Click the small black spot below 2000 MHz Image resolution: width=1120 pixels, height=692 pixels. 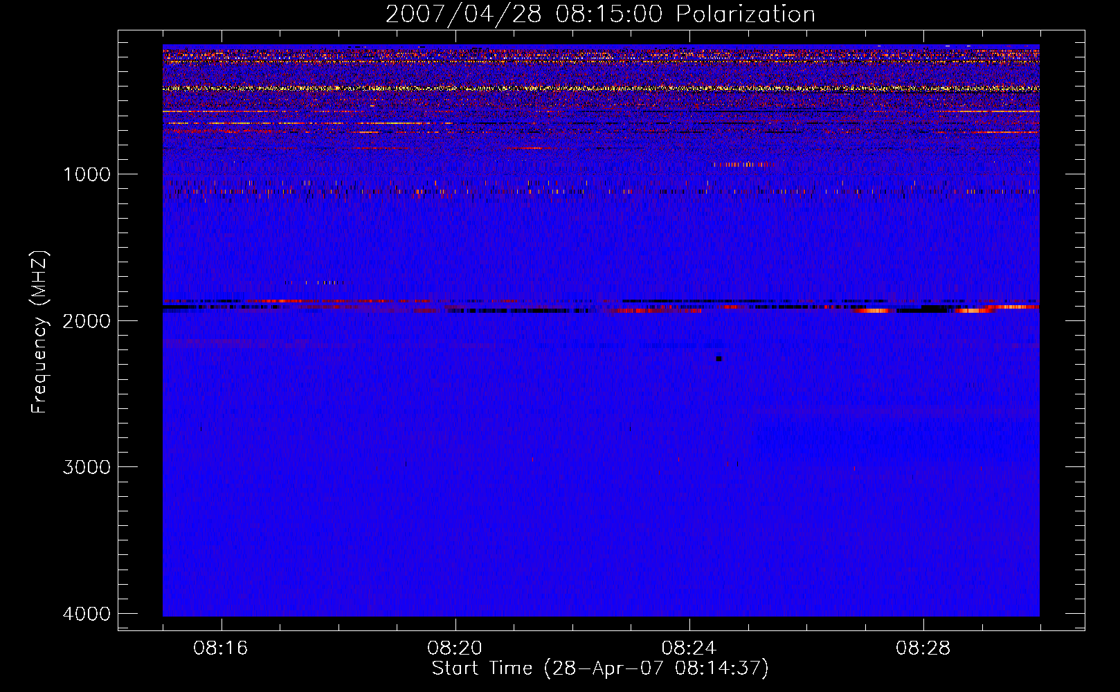pos(719,358)
